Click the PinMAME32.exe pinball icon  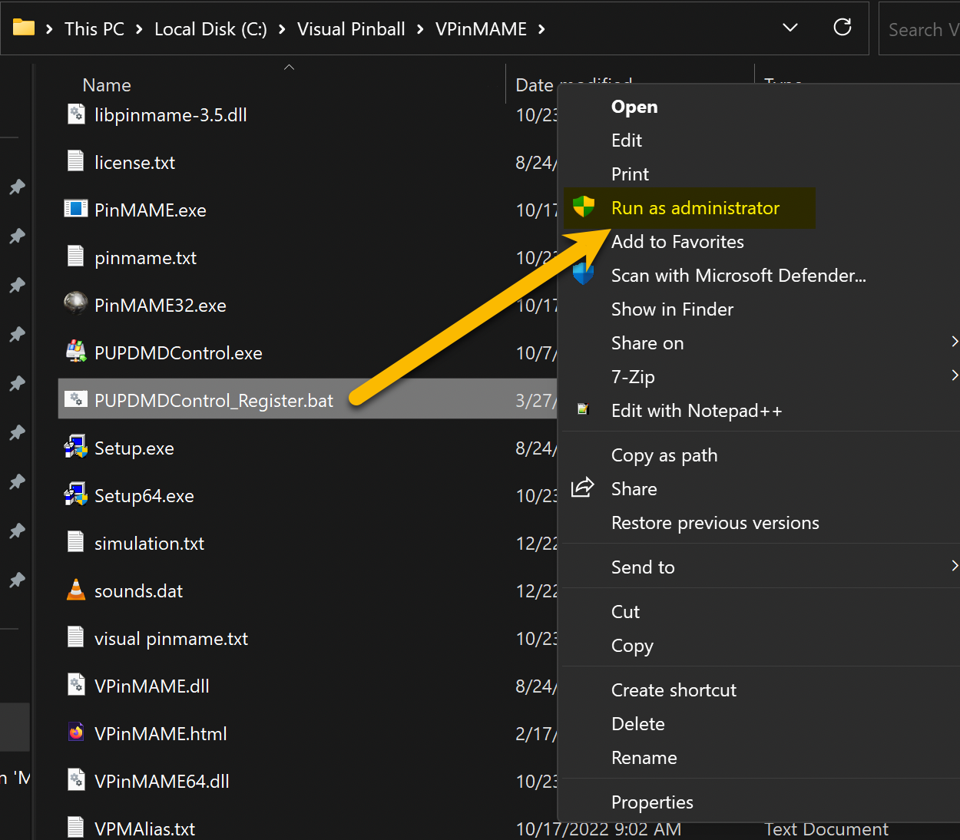75,305
